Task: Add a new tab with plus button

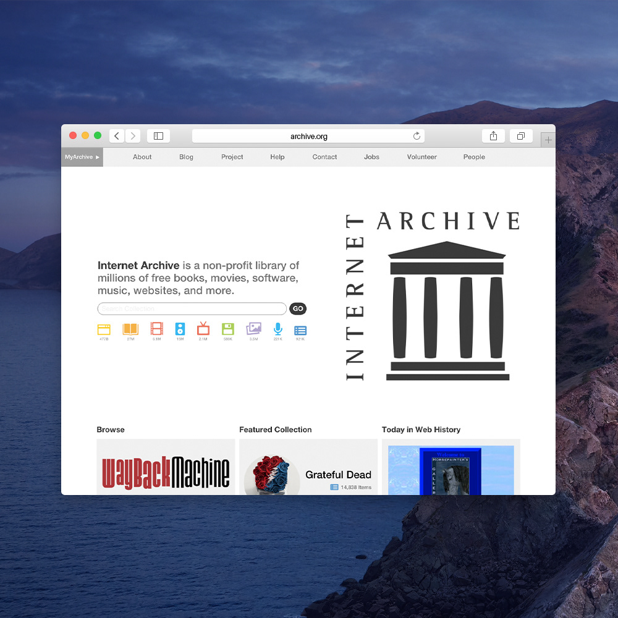Action: point(548,140)
